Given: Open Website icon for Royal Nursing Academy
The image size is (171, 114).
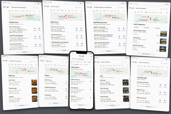Looking at the screenshot, I should click(x=77, y=36).
